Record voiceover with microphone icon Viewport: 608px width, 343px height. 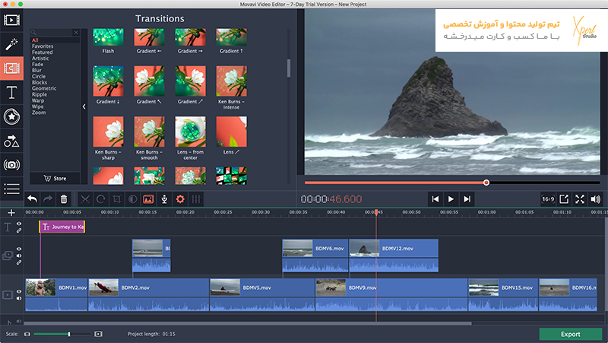point(164,199)
